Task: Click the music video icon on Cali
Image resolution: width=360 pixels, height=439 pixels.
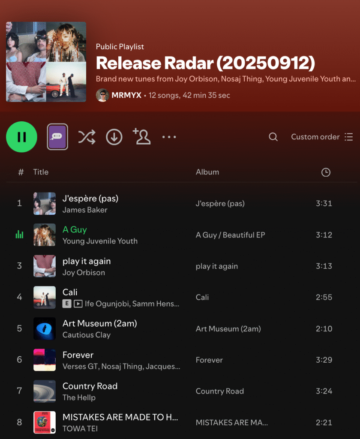Action: 78,304
